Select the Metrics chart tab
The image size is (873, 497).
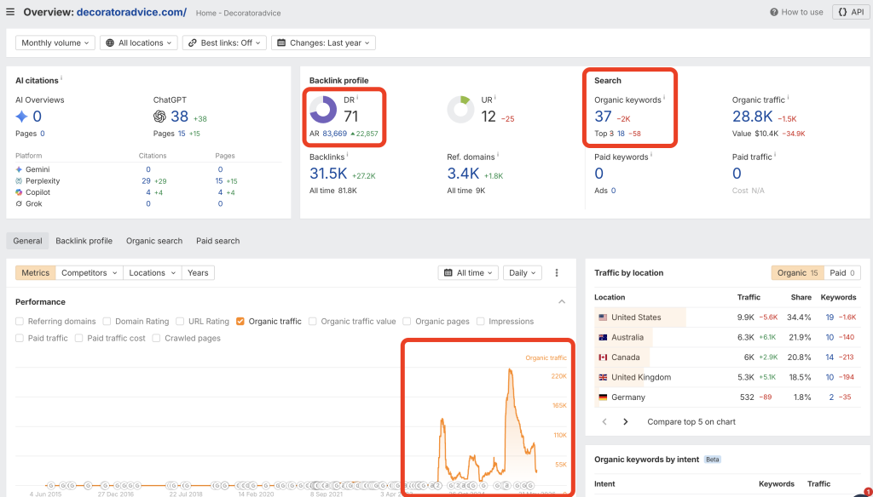[36, 273]
